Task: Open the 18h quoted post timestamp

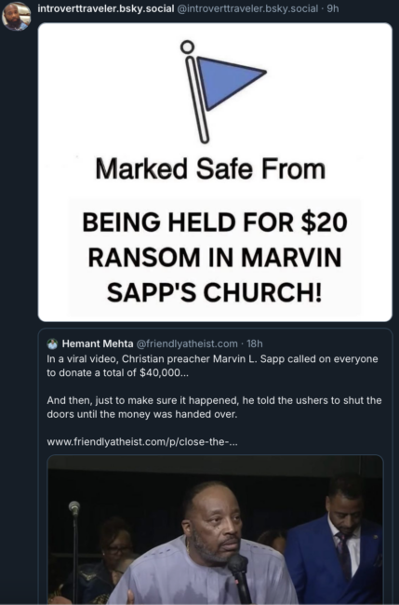Action: pos(255,343)
